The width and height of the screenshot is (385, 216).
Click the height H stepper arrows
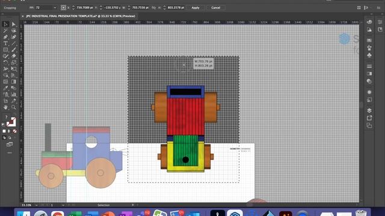coord(164,8)
